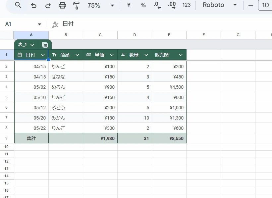Screen dimensions: 272x198
Task: Open the table view calculator icon
Action: coord(45,45)
